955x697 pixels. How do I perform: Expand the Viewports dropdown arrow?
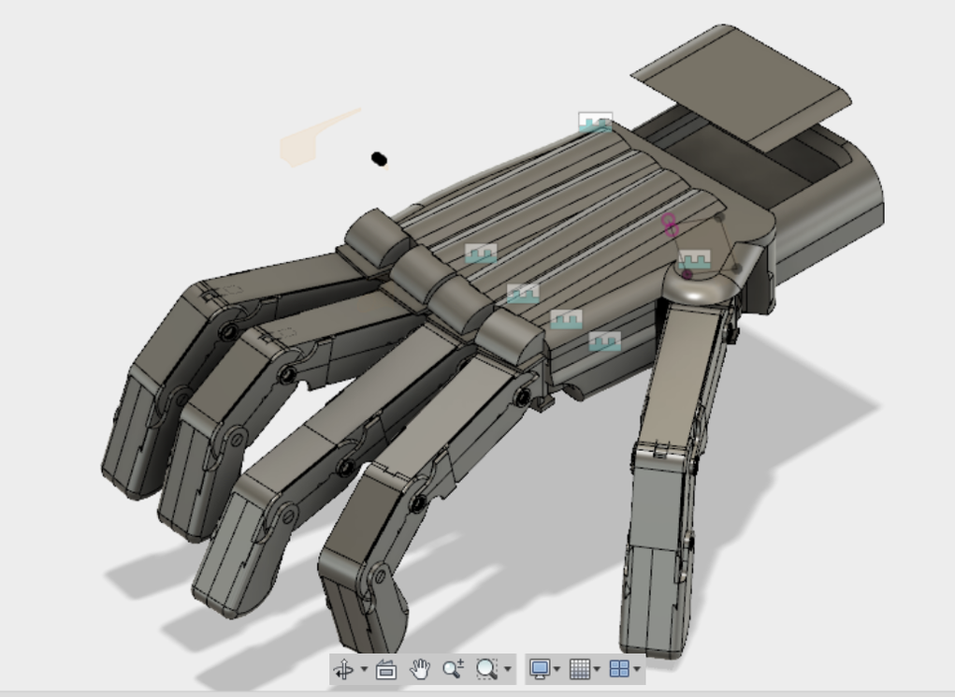pyautogui.click(x=637, y=669)
